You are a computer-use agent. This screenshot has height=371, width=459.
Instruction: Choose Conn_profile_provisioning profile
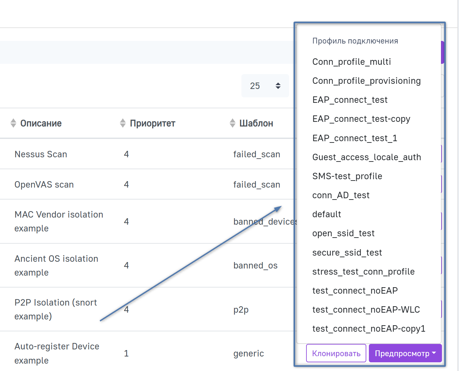coord(366,81)
